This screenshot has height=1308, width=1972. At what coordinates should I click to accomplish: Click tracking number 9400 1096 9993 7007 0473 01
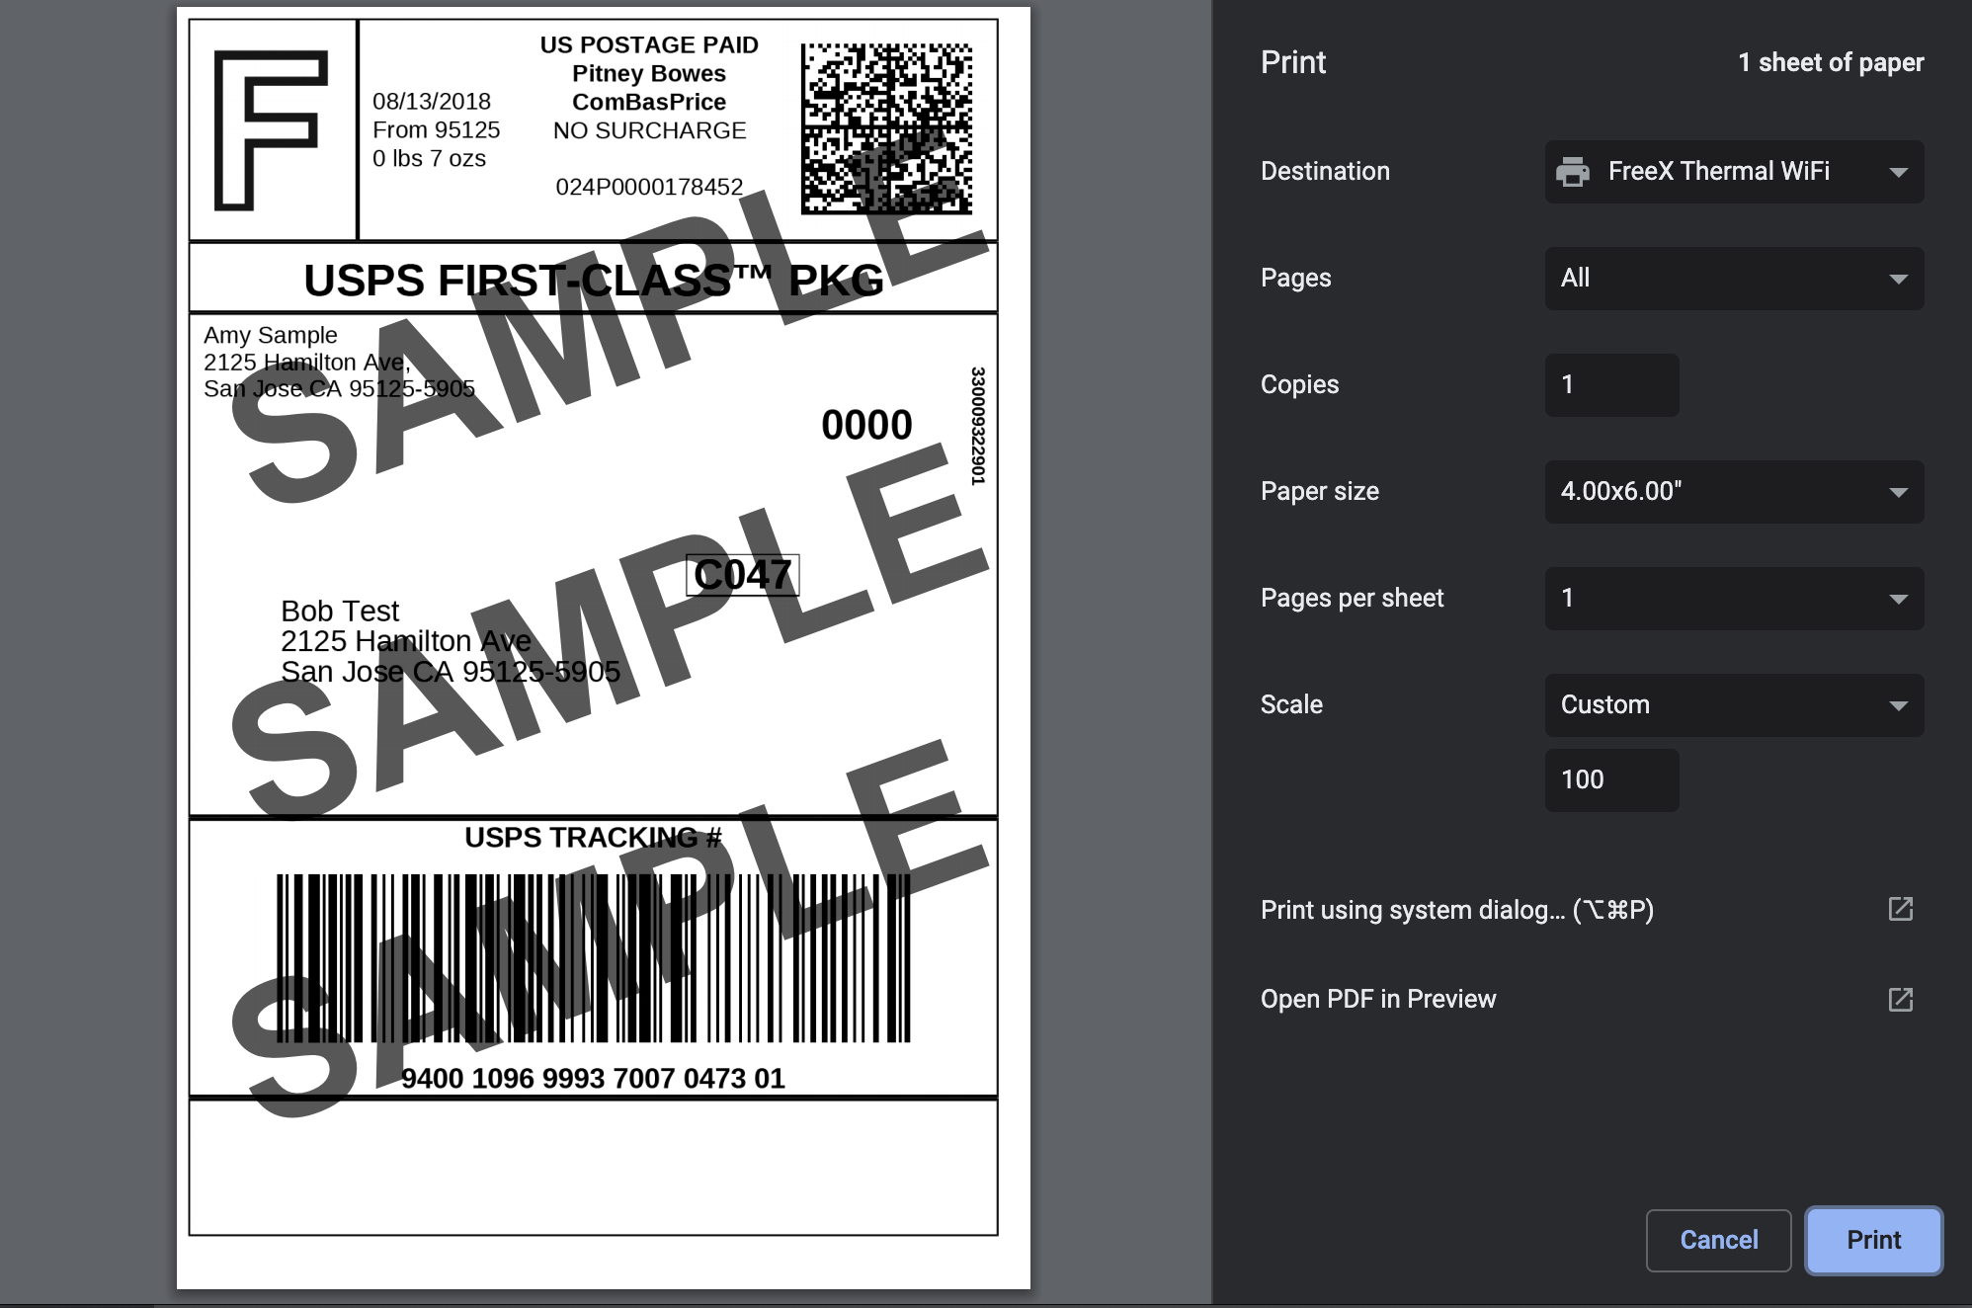tap(593, 1079)
